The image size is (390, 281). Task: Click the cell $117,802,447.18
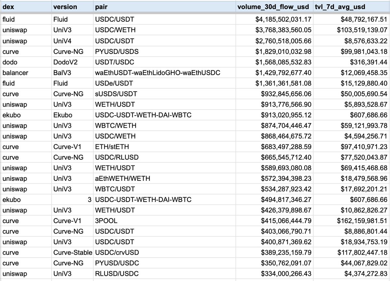tap(352, 252)
